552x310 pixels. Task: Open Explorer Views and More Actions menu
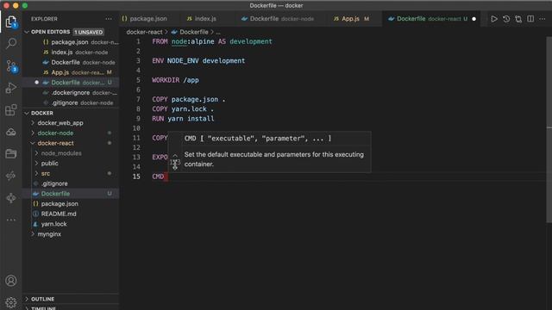pos(109,19)
